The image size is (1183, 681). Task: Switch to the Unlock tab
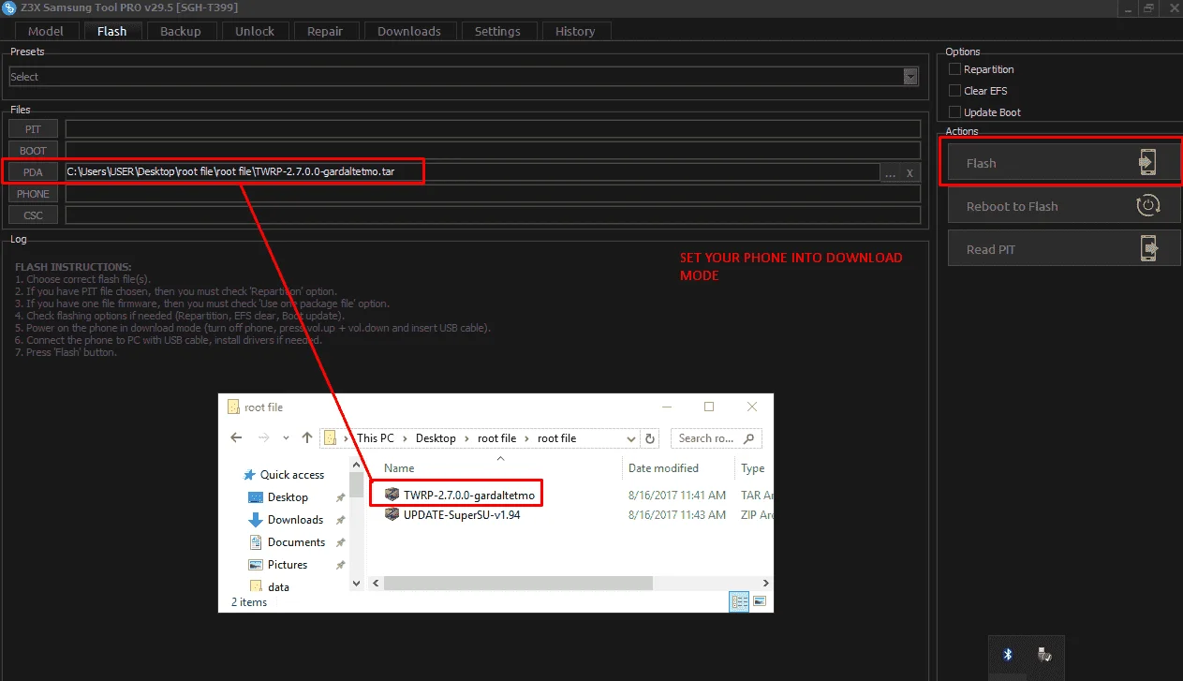[255, 31]
